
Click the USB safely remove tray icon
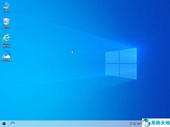click(131, 124)
